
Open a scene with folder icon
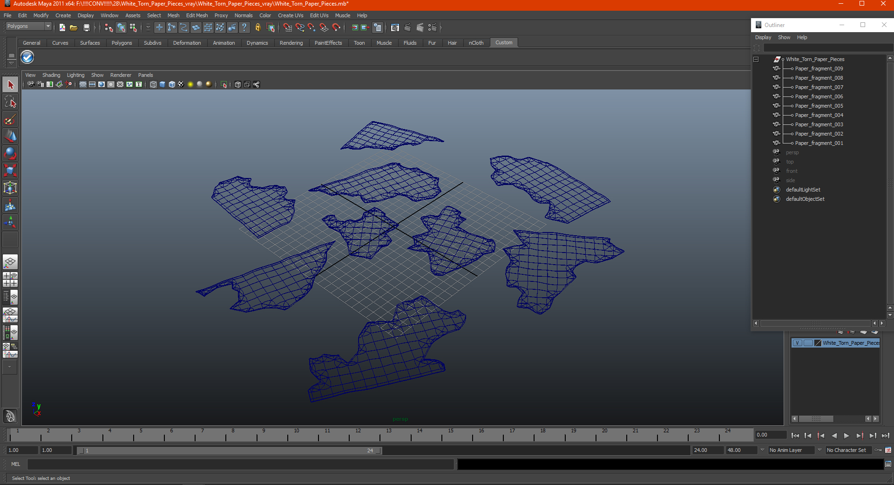point(74,28)
